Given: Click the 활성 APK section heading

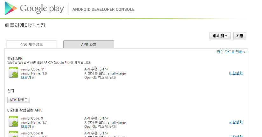Looking at the screenshot, I should (x=15, y=58).
